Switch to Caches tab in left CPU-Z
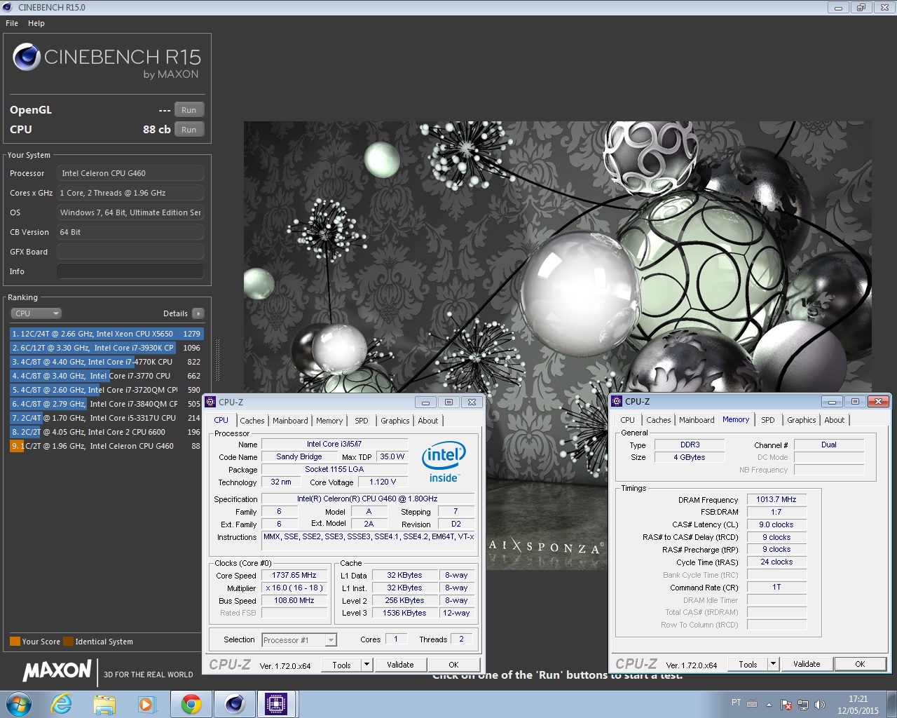Image resolution: width=897 pixels, height=718 pixels. point(252,421)
